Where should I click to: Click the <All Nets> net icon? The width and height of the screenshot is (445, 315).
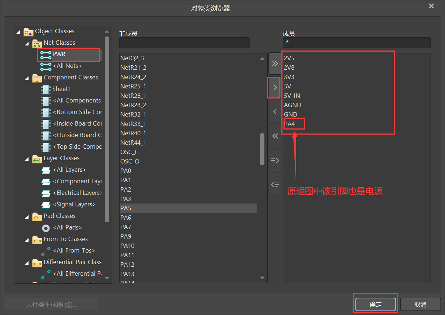pos(46,66)
